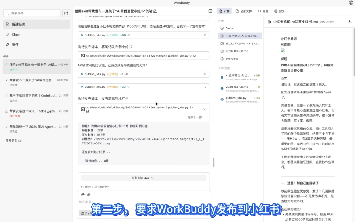Open publish_xhs.py file change with +113
Screen dimensions: 355x222
tap(240, 100)
